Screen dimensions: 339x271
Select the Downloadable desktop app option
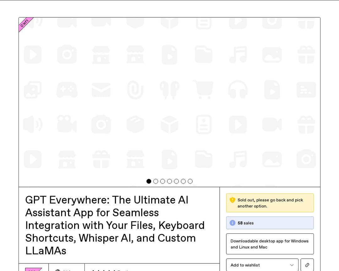270,244
